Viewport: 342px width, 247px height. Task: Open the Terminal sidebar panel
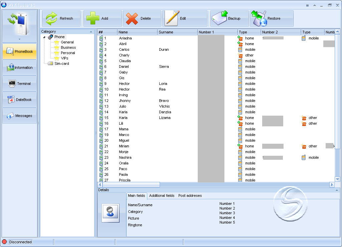20,84
